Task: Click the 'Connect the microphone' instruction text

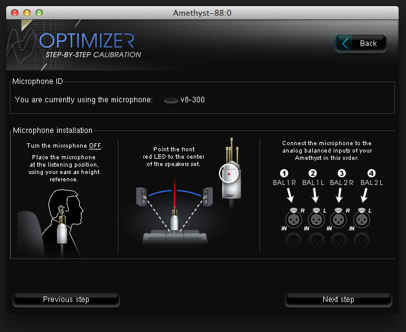Action: (327, 151)
